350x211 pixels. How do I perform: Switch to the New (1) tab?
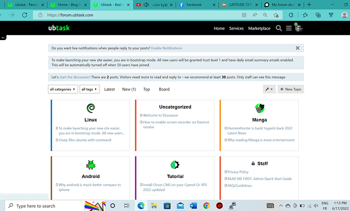tap(129, 89)
